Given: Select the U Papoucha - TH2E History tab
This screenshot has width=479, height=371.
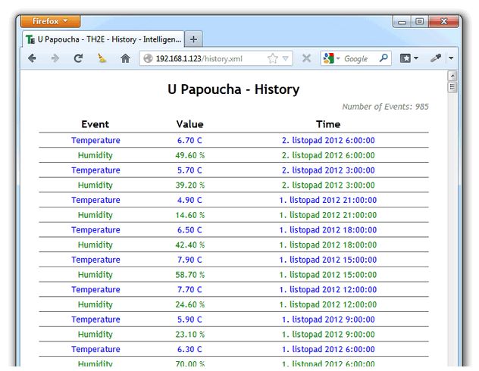Looking at the screenshot, I should (104, 39).
